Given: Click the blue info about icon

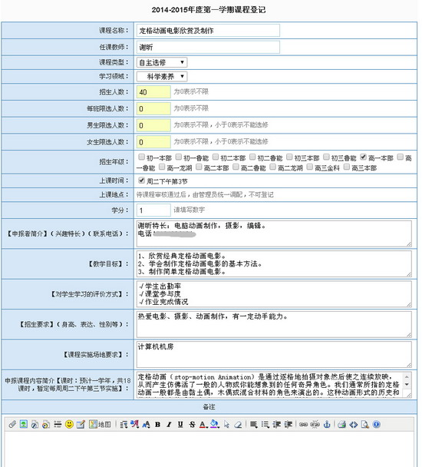Looking at the screenshot, I should 377,424.
